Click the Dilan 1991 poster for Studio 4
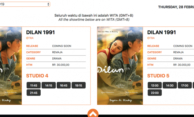The image size is (194, 117). coord(11,66)
